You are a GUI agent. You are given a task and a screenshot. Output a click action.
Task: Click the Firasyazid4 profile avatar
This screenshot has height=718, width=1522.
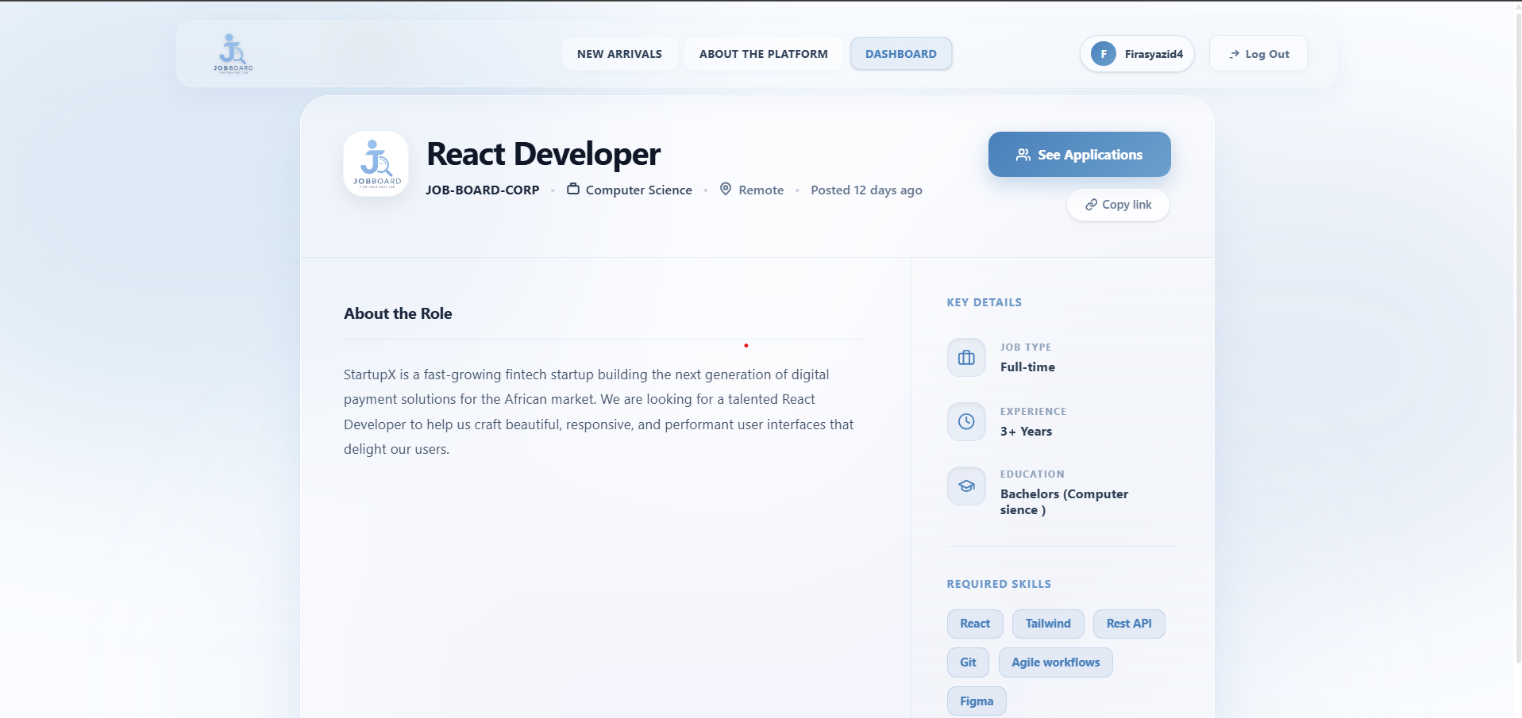click(x=1103, y=54)
